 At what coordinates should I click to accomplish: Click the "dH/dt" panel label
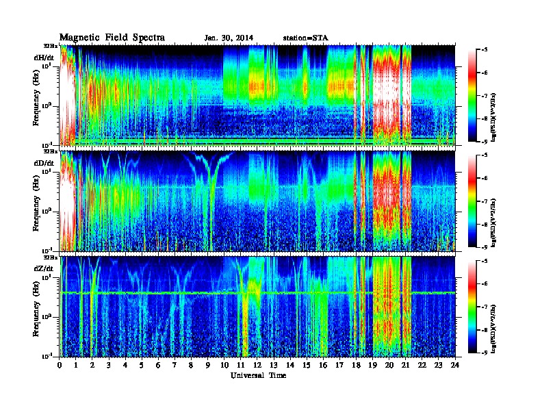44,58
